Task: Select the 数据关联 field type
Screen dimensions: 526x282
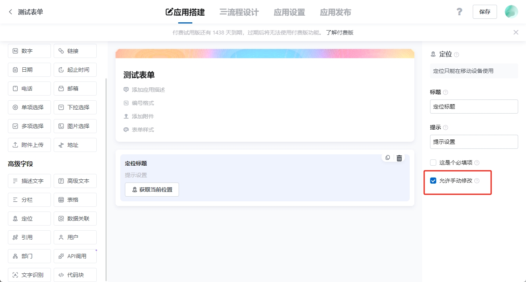Action: pyautogui.click(x=75, y=218)
